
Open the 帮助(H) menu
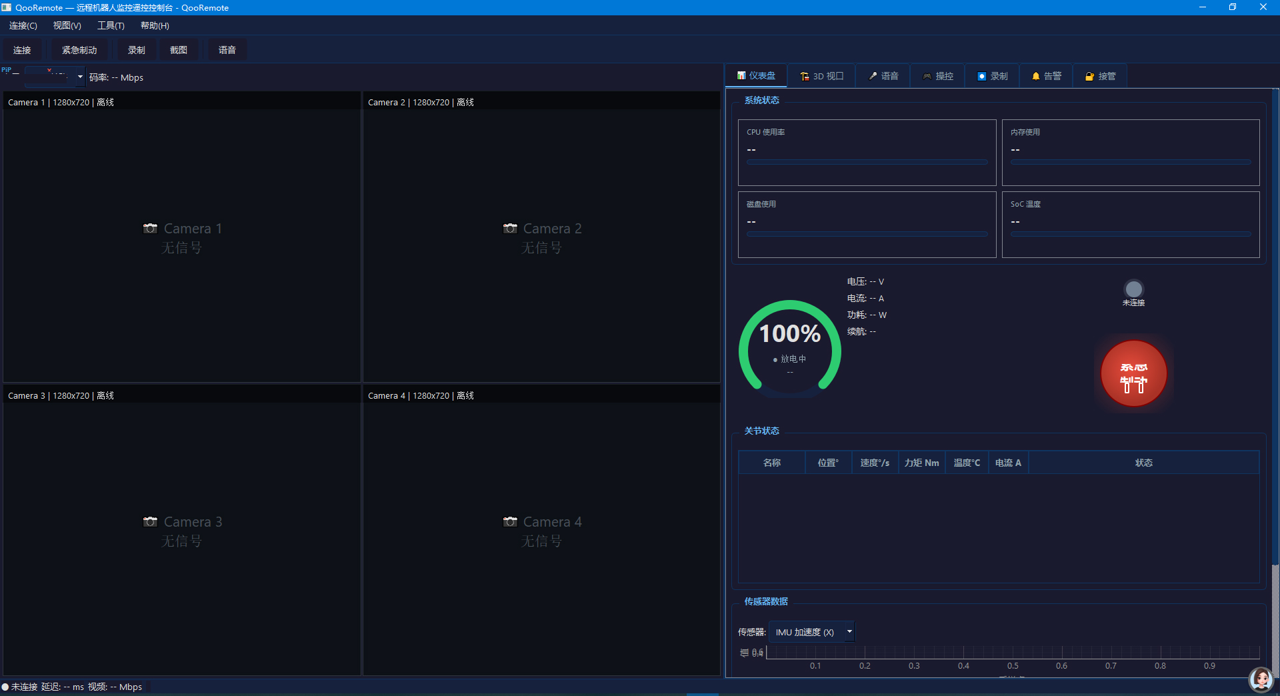click(x=155, y=25)
